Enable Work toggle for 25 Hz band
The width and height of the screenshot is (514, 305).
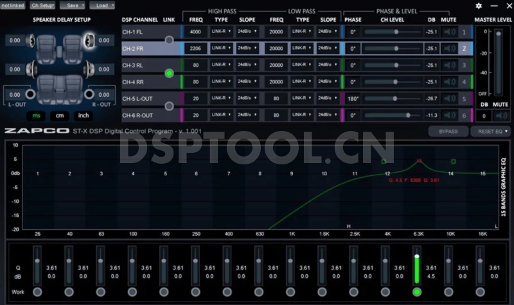37,292
